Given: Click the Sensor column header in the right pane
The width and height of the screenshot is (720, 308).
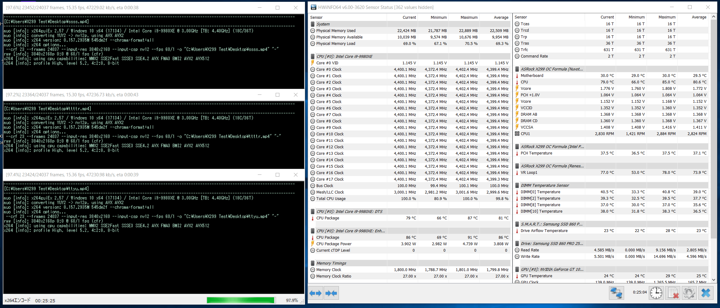Looking at the screenshot, I should click(549, 17).
